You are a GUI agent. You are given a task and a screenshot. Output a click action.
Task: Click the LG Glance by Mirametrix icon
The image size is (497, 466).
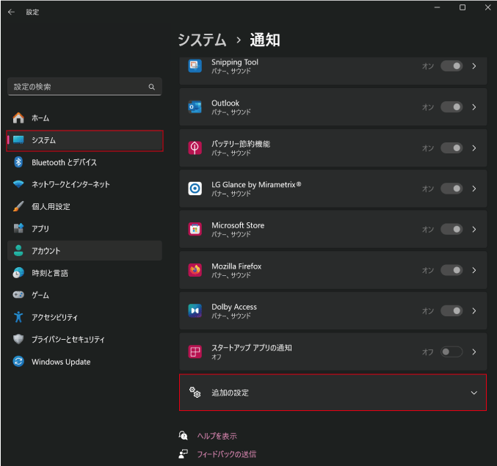195,189
